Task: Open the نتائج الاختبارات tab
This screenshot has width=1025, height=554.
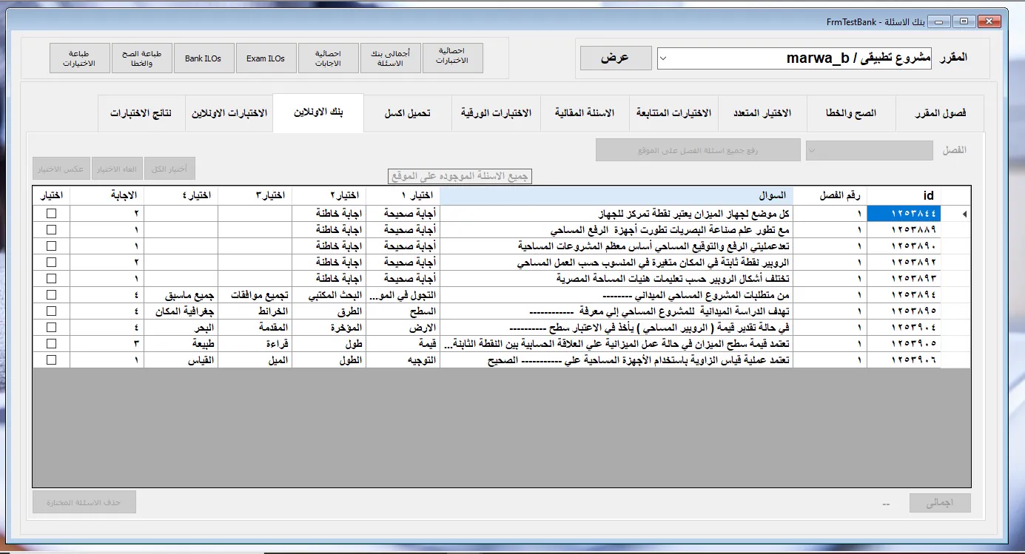Action: [141, 113]
